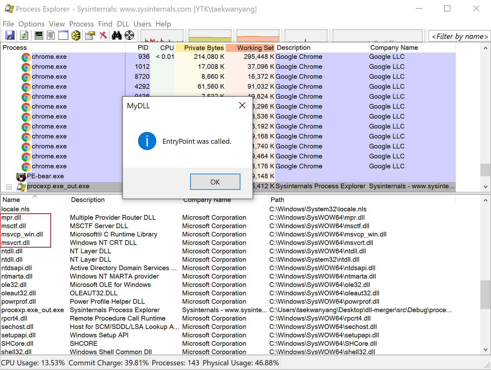The width and height of the screenshot is (491, 370).
Task: Collapse the procexp.exe_out.exe tree node
Action: [9, 187]
